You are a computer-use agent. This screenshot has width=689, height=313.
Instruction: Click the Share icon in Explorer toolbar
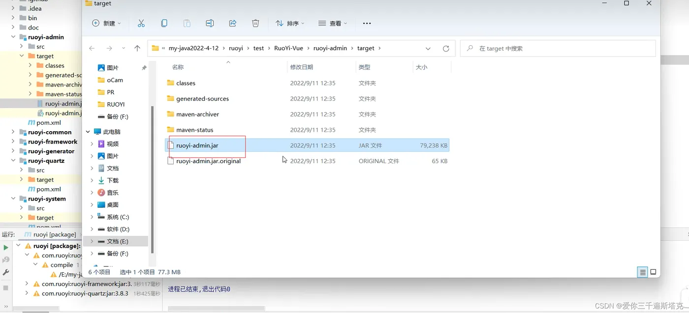(x=233, y=23)
